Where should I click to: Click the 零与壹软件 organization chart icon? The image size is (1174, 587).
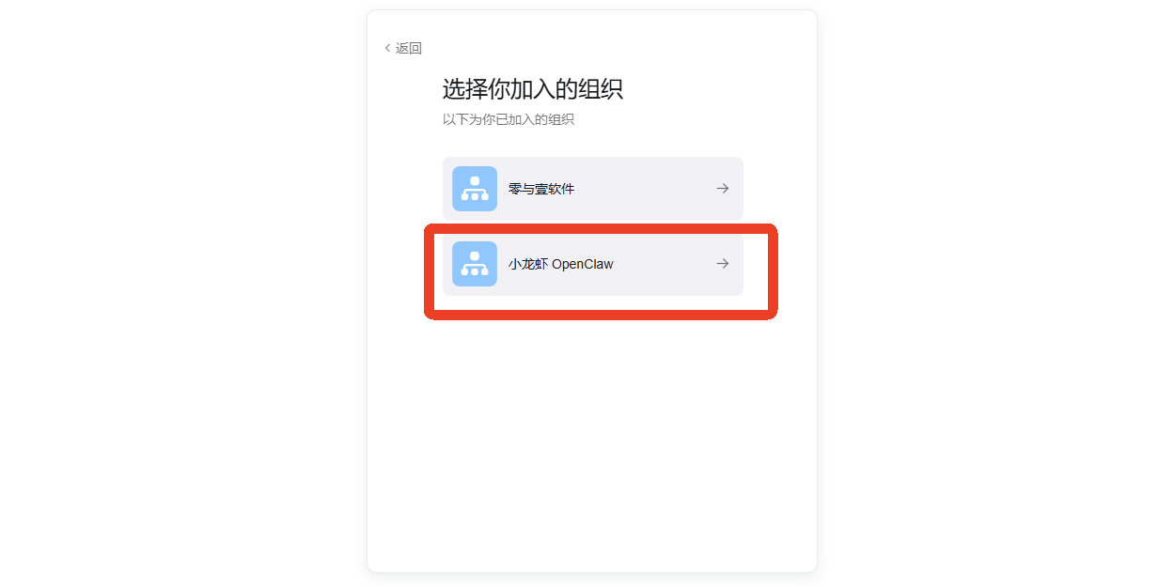pyautogui.click(x=475, y=189)
